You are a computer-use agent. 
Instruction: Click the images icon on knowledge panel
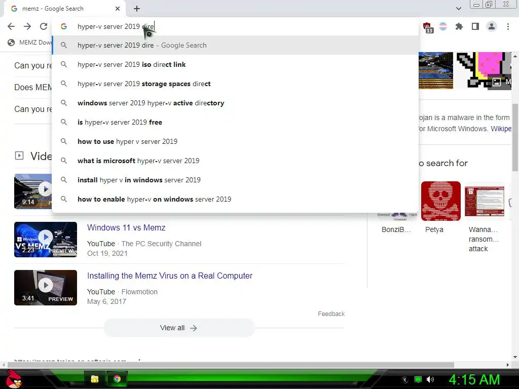(497, 82)
